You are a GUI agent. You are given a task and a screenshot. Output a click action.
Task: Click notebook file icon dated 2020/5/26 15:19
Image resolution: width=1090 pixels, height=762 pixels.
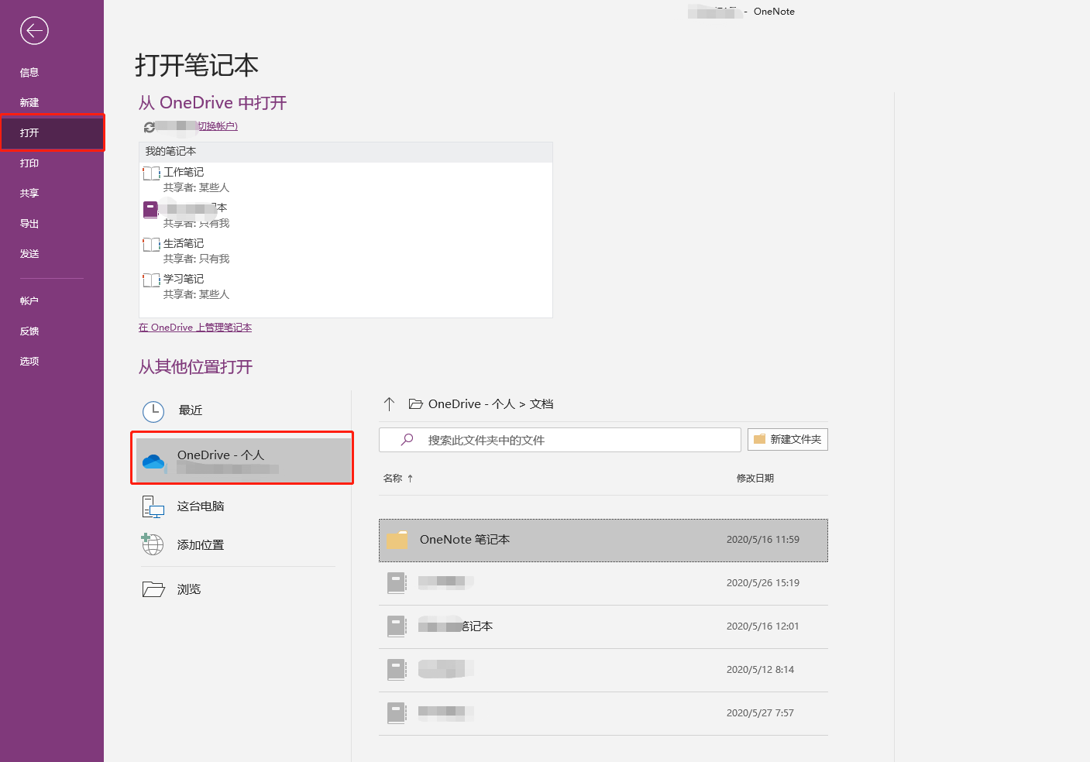coord(397,583)
